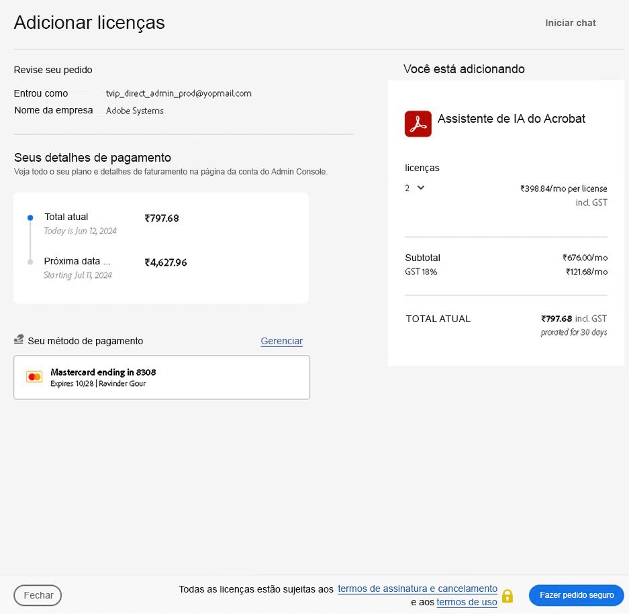
Task: Click the chevron beside the license count
Action: point(420,189)
